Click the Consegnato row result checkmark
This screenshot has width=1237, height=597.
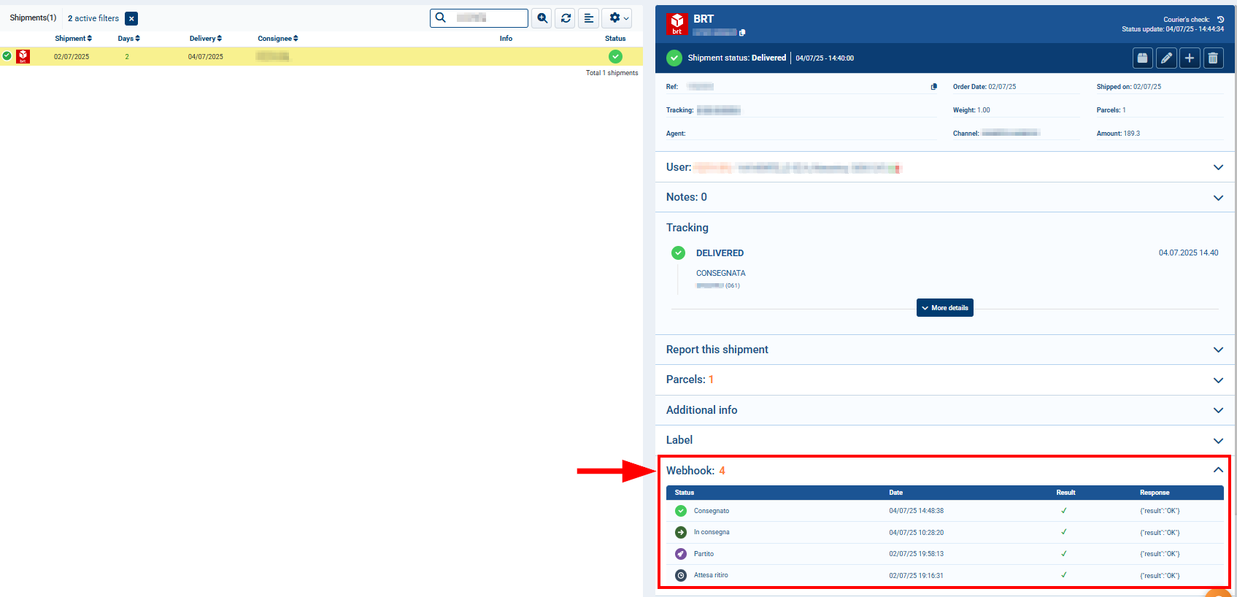(1064, 511)
